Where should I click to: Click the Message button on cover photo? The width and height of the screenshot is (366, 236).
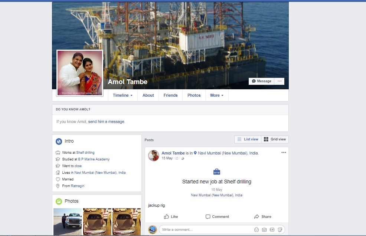click(x=261, y=81)
